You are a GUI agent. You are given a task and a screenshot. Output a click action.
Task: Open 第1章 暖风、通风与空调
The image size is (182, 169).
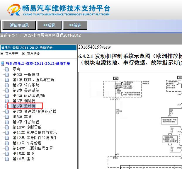(x=33, y=80)
